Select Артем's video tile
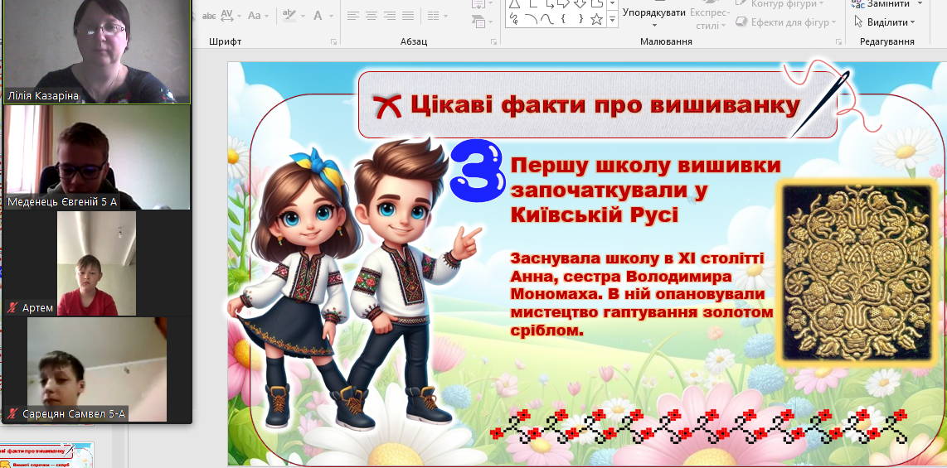Viewport: 947px width, 468px height. tap(97, 263)
